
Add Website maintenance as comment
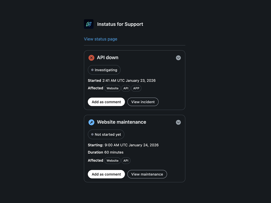coord(106,174)
